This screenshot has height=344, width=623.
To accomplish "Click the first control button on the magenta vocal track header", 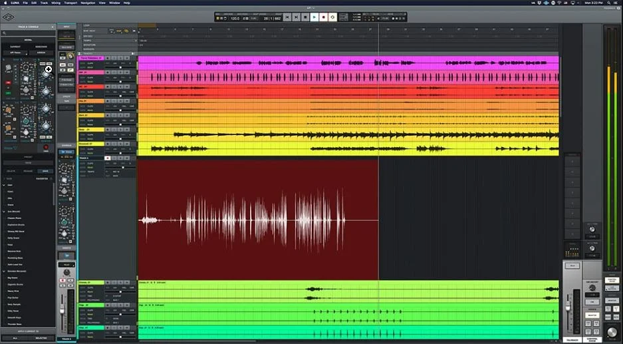I will pyautogui.click(x=108, y=59).
